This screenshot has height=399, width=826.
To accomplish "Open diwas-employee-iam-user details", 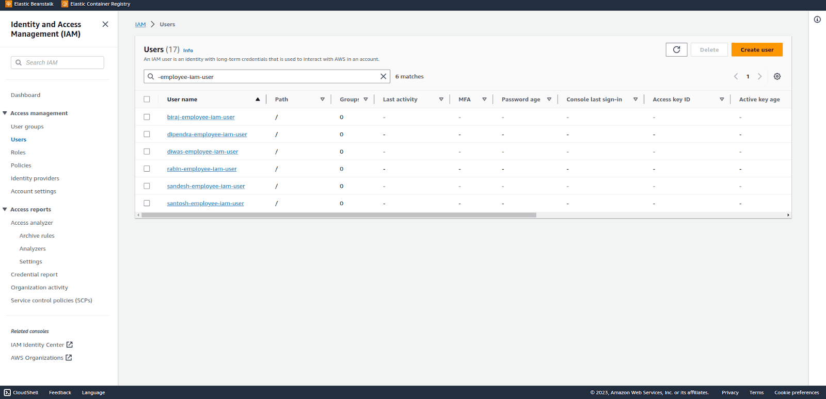I will pos(203,152).
